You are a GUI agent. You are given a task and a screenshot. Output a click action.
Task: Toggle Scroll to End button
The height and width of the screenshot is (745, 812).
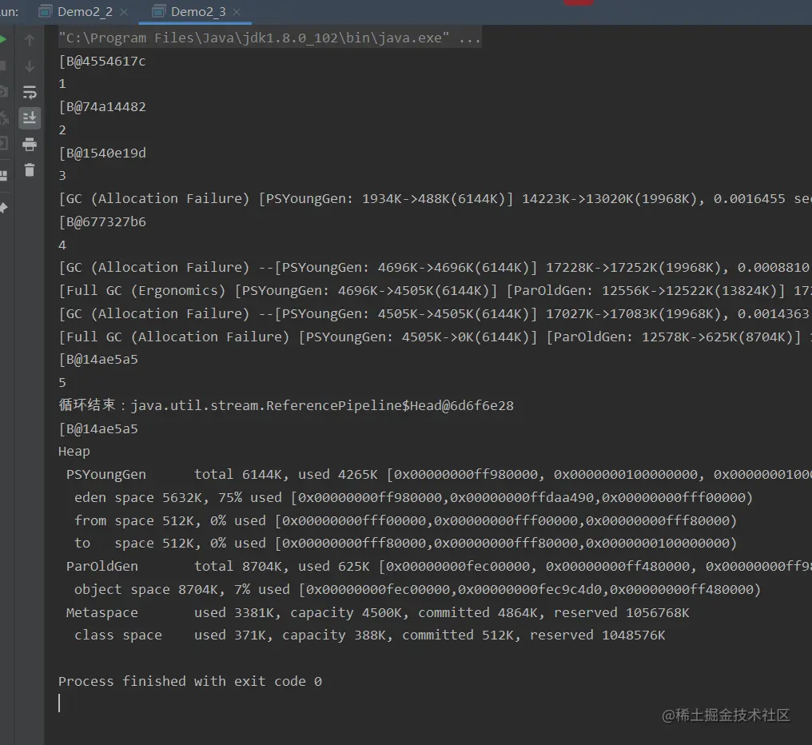tap(30, 118)
